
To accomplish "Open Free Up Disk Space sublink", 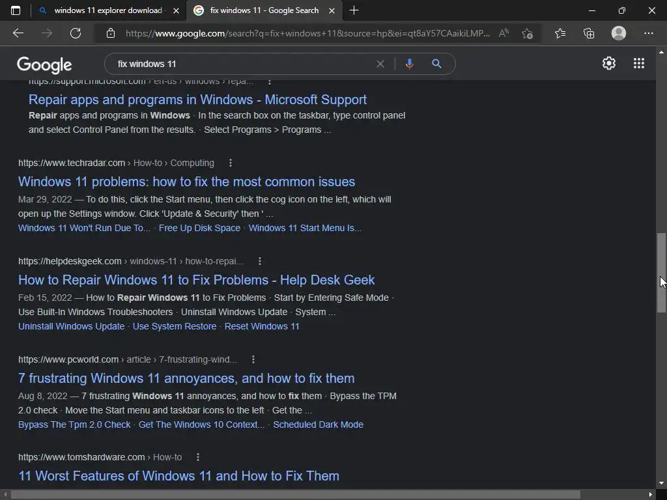I will 199,228.
